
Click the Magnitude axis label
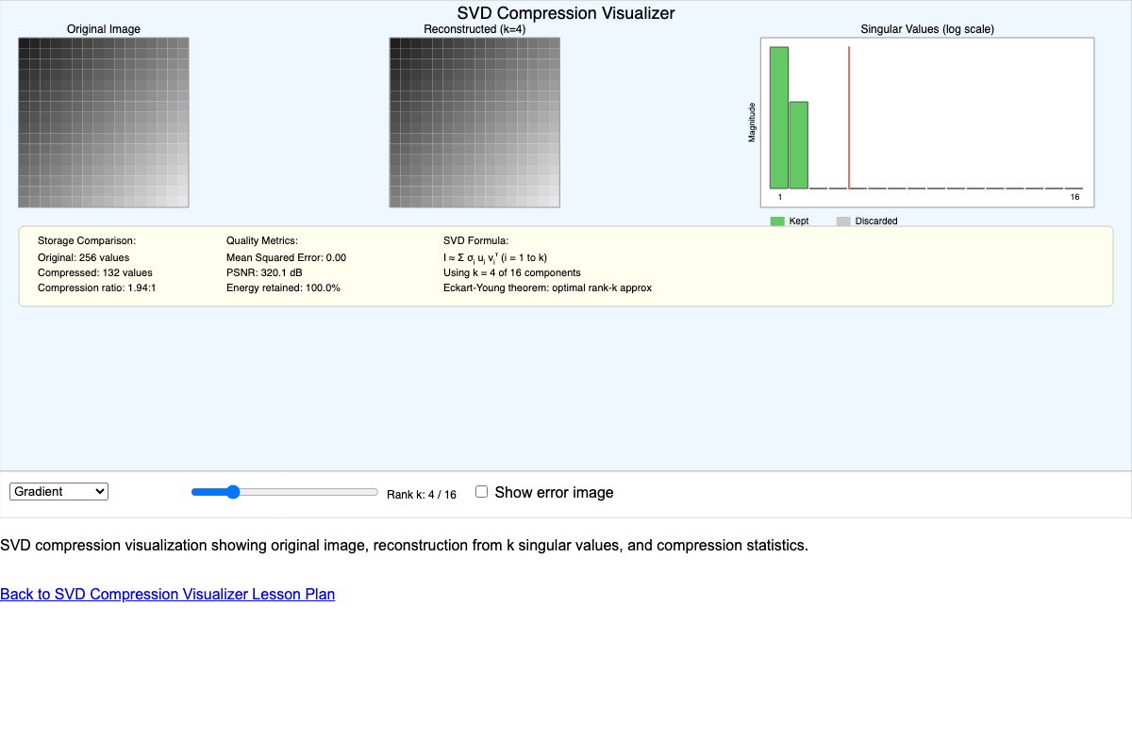click(x=752, y=123)
